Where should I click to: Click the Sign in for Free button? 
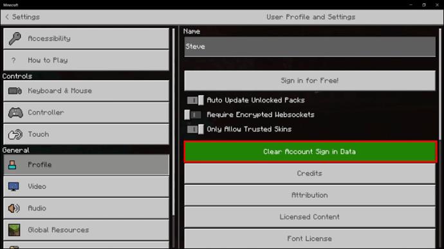(310, 81)
